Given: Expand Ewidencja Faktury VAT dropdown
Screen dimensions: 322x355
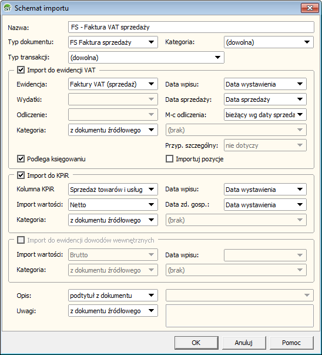Looking at the screenshot, I should pyautogui.click(x=113, y=84).
